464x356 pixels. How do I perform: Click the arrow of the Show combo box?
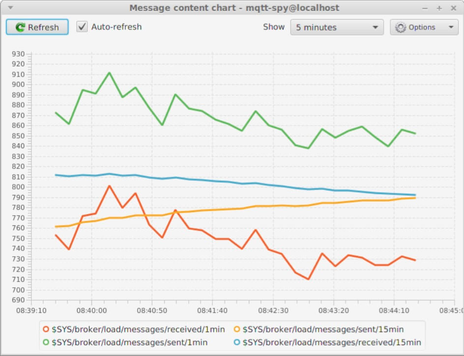(375, 27)
